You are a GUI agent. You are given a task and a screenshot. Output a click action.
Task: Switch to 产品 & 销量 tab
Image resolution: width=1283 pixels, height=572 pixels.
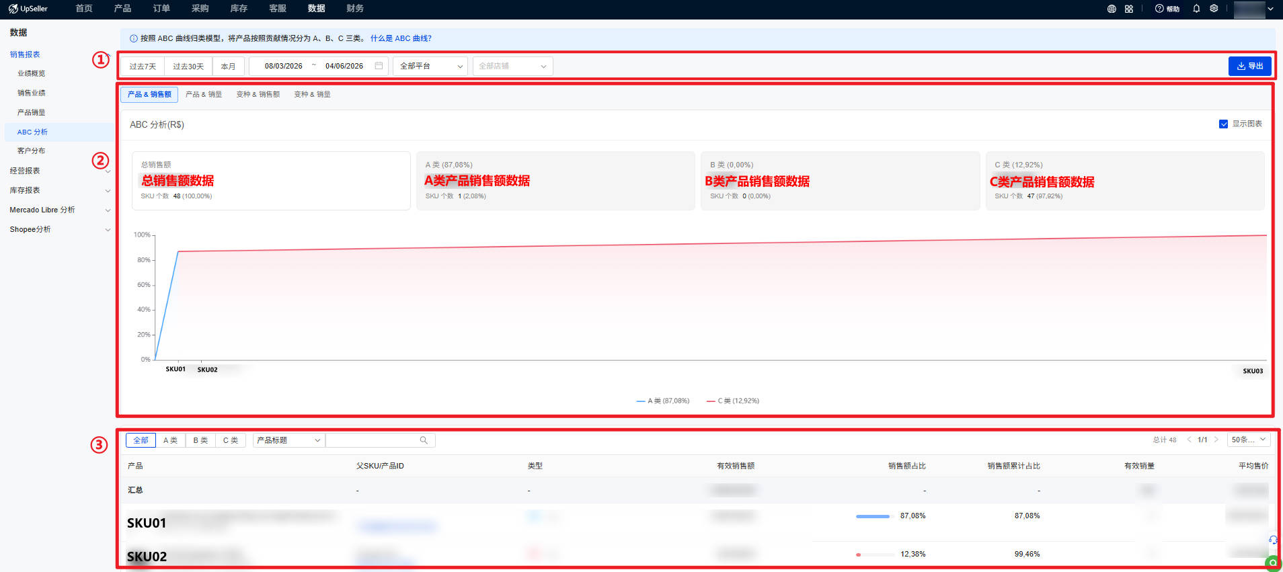click(204, 94)
